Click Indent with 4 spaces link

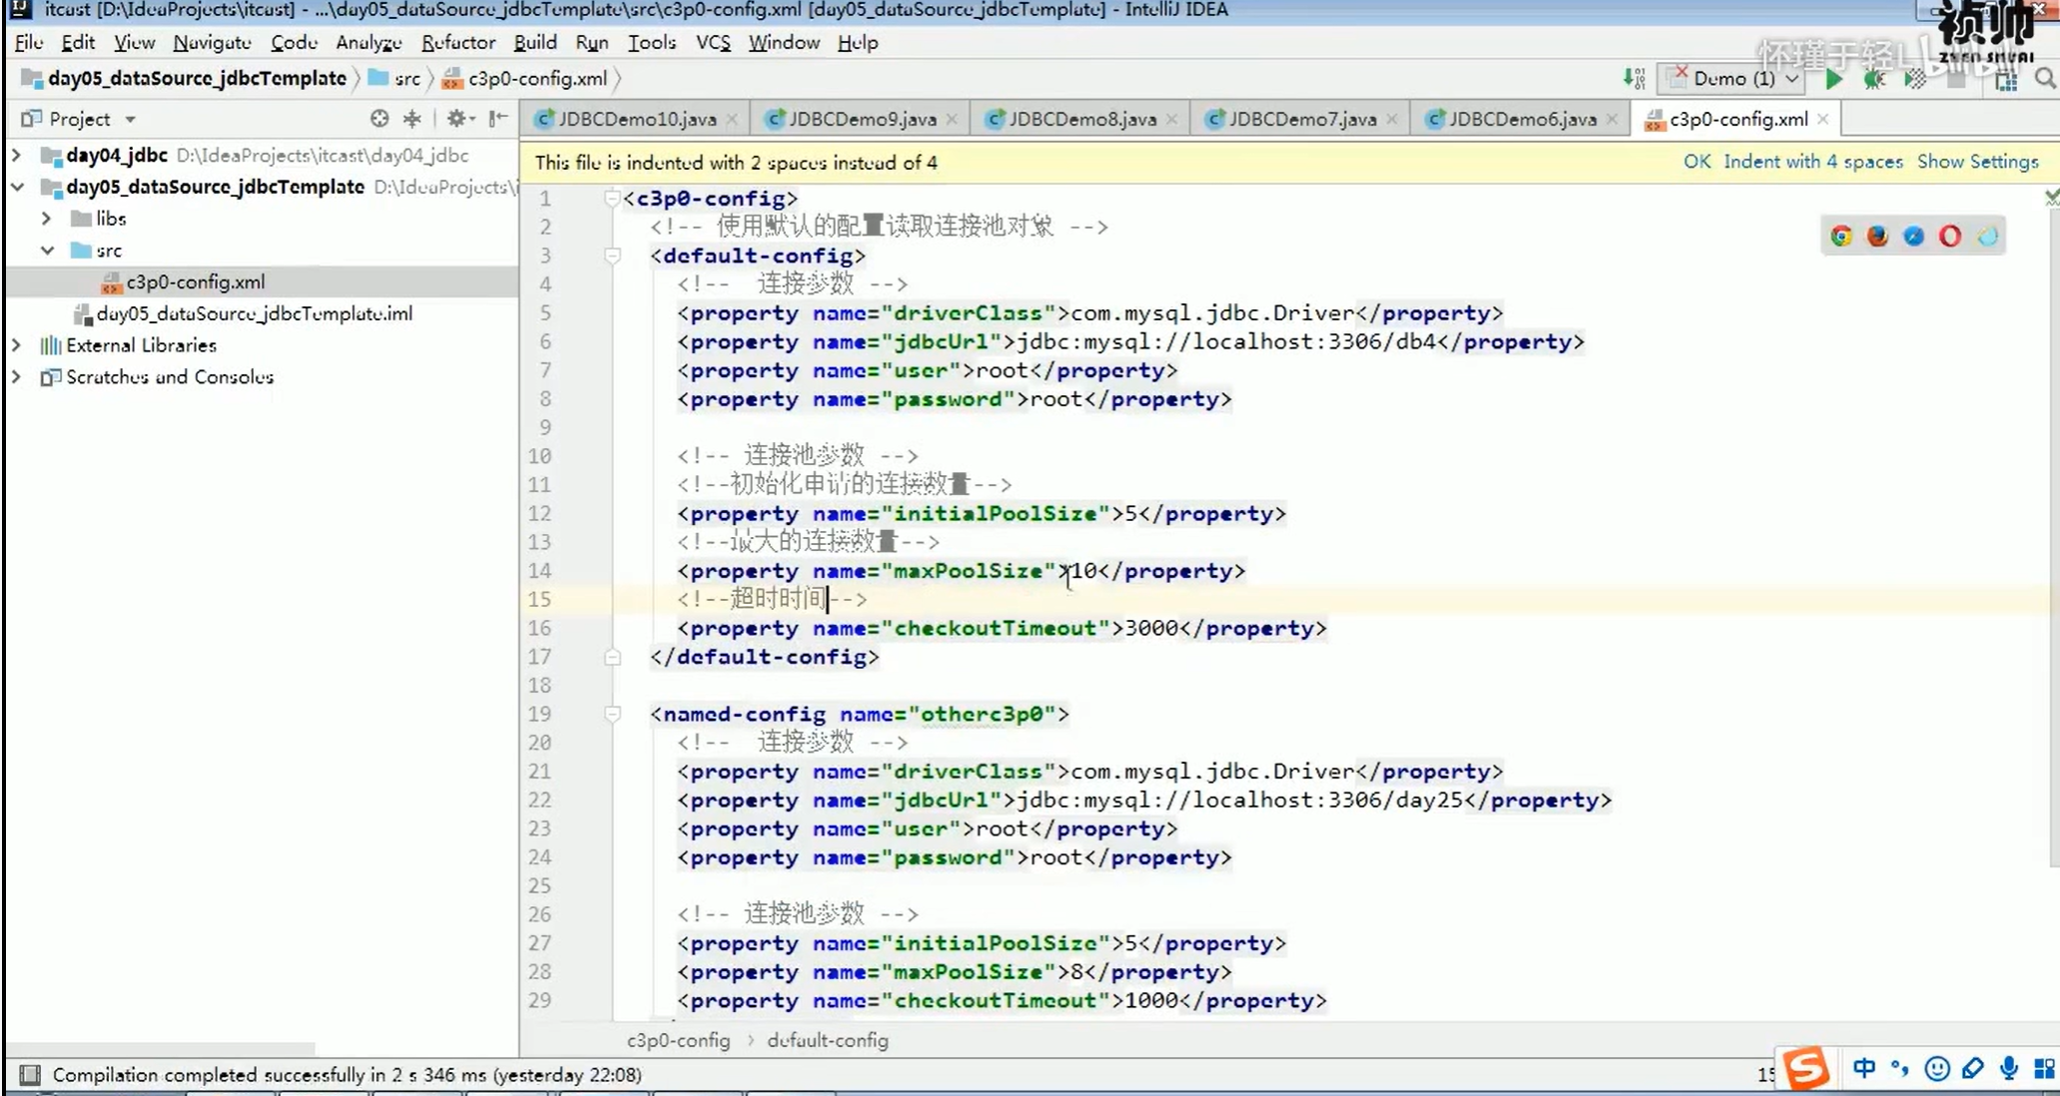pos(1812,162)
